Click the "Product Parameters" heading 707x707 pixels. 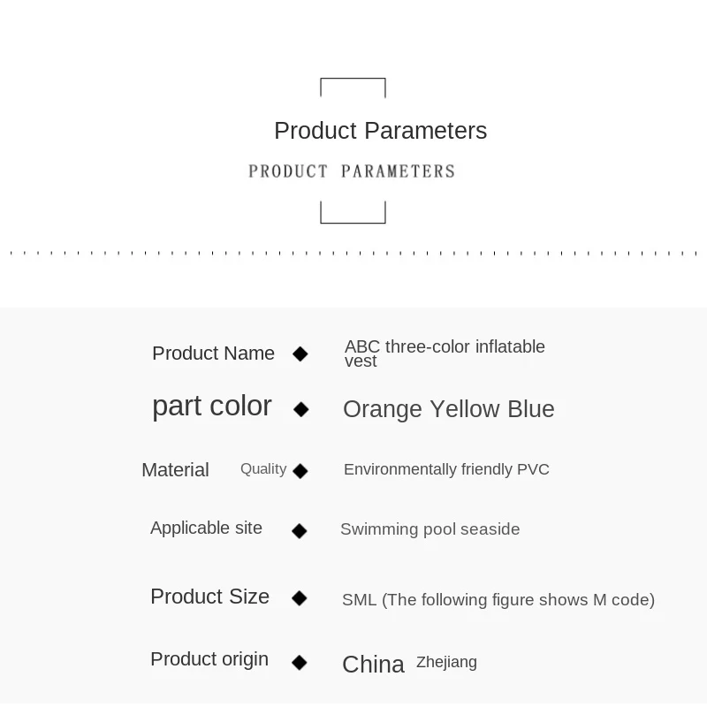tap(380, 131)
